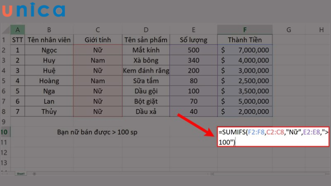Click the 'Bột giặt' product cell
This screenshot has width=331, height=186.
pyautogui.click(x=146, y=101)
